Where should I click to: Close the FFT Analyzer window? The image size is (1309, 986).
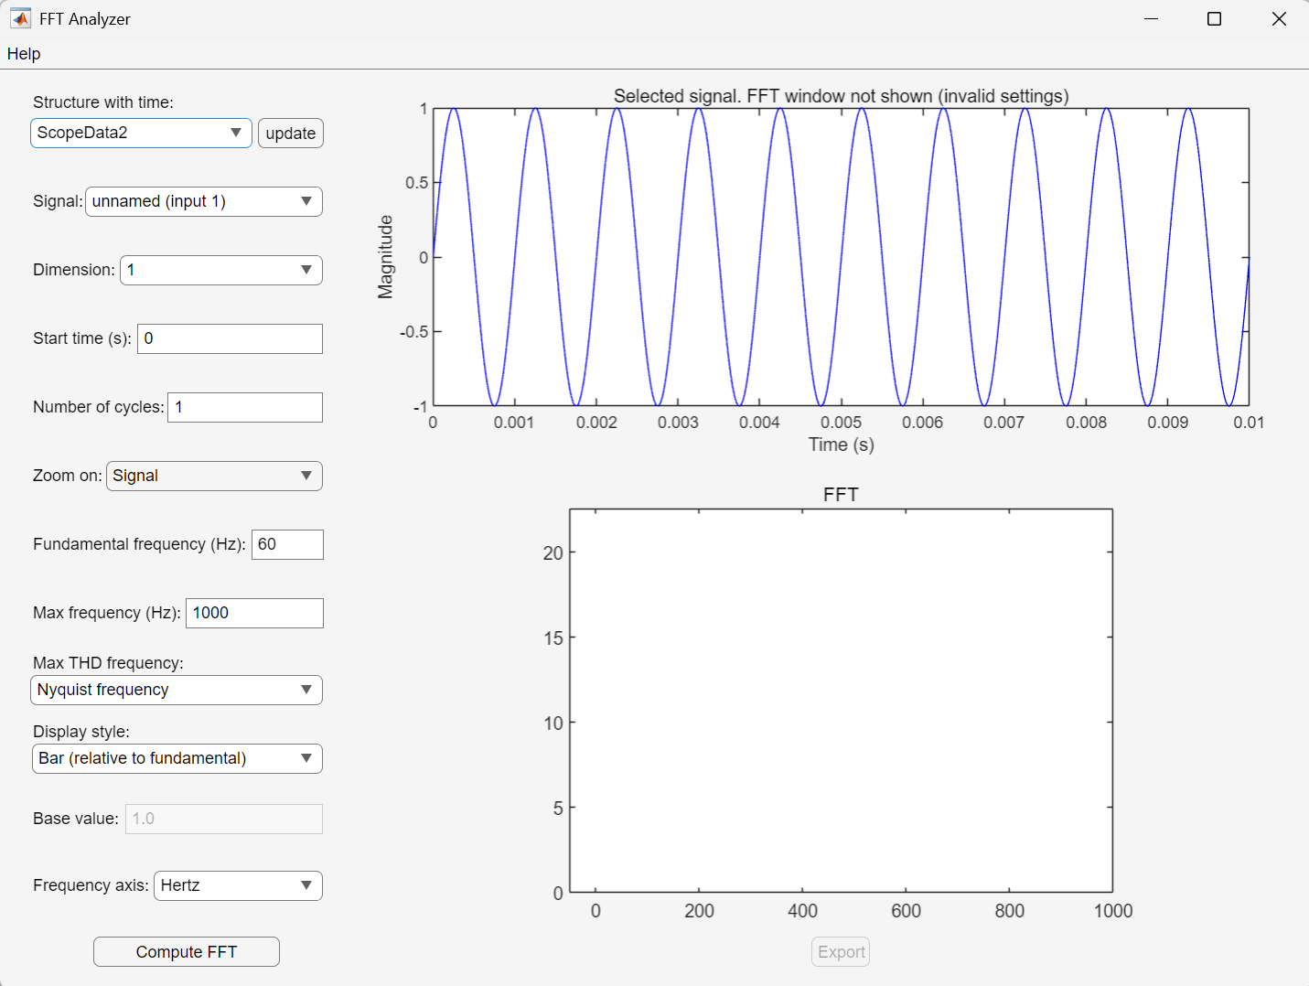(x=1279, y=18)
